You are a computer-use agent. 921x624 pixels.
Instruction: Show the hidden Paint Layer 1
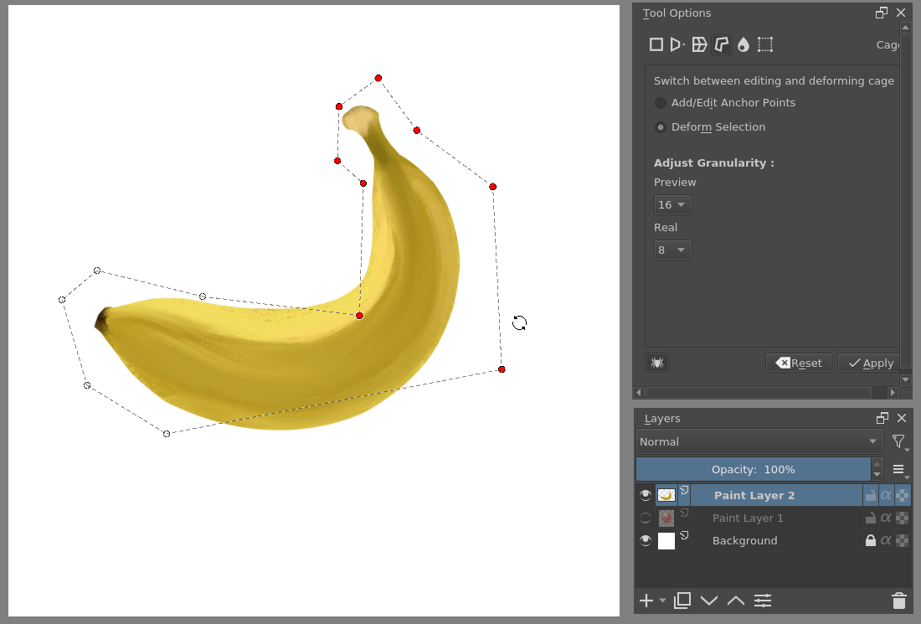pos(646,518)
